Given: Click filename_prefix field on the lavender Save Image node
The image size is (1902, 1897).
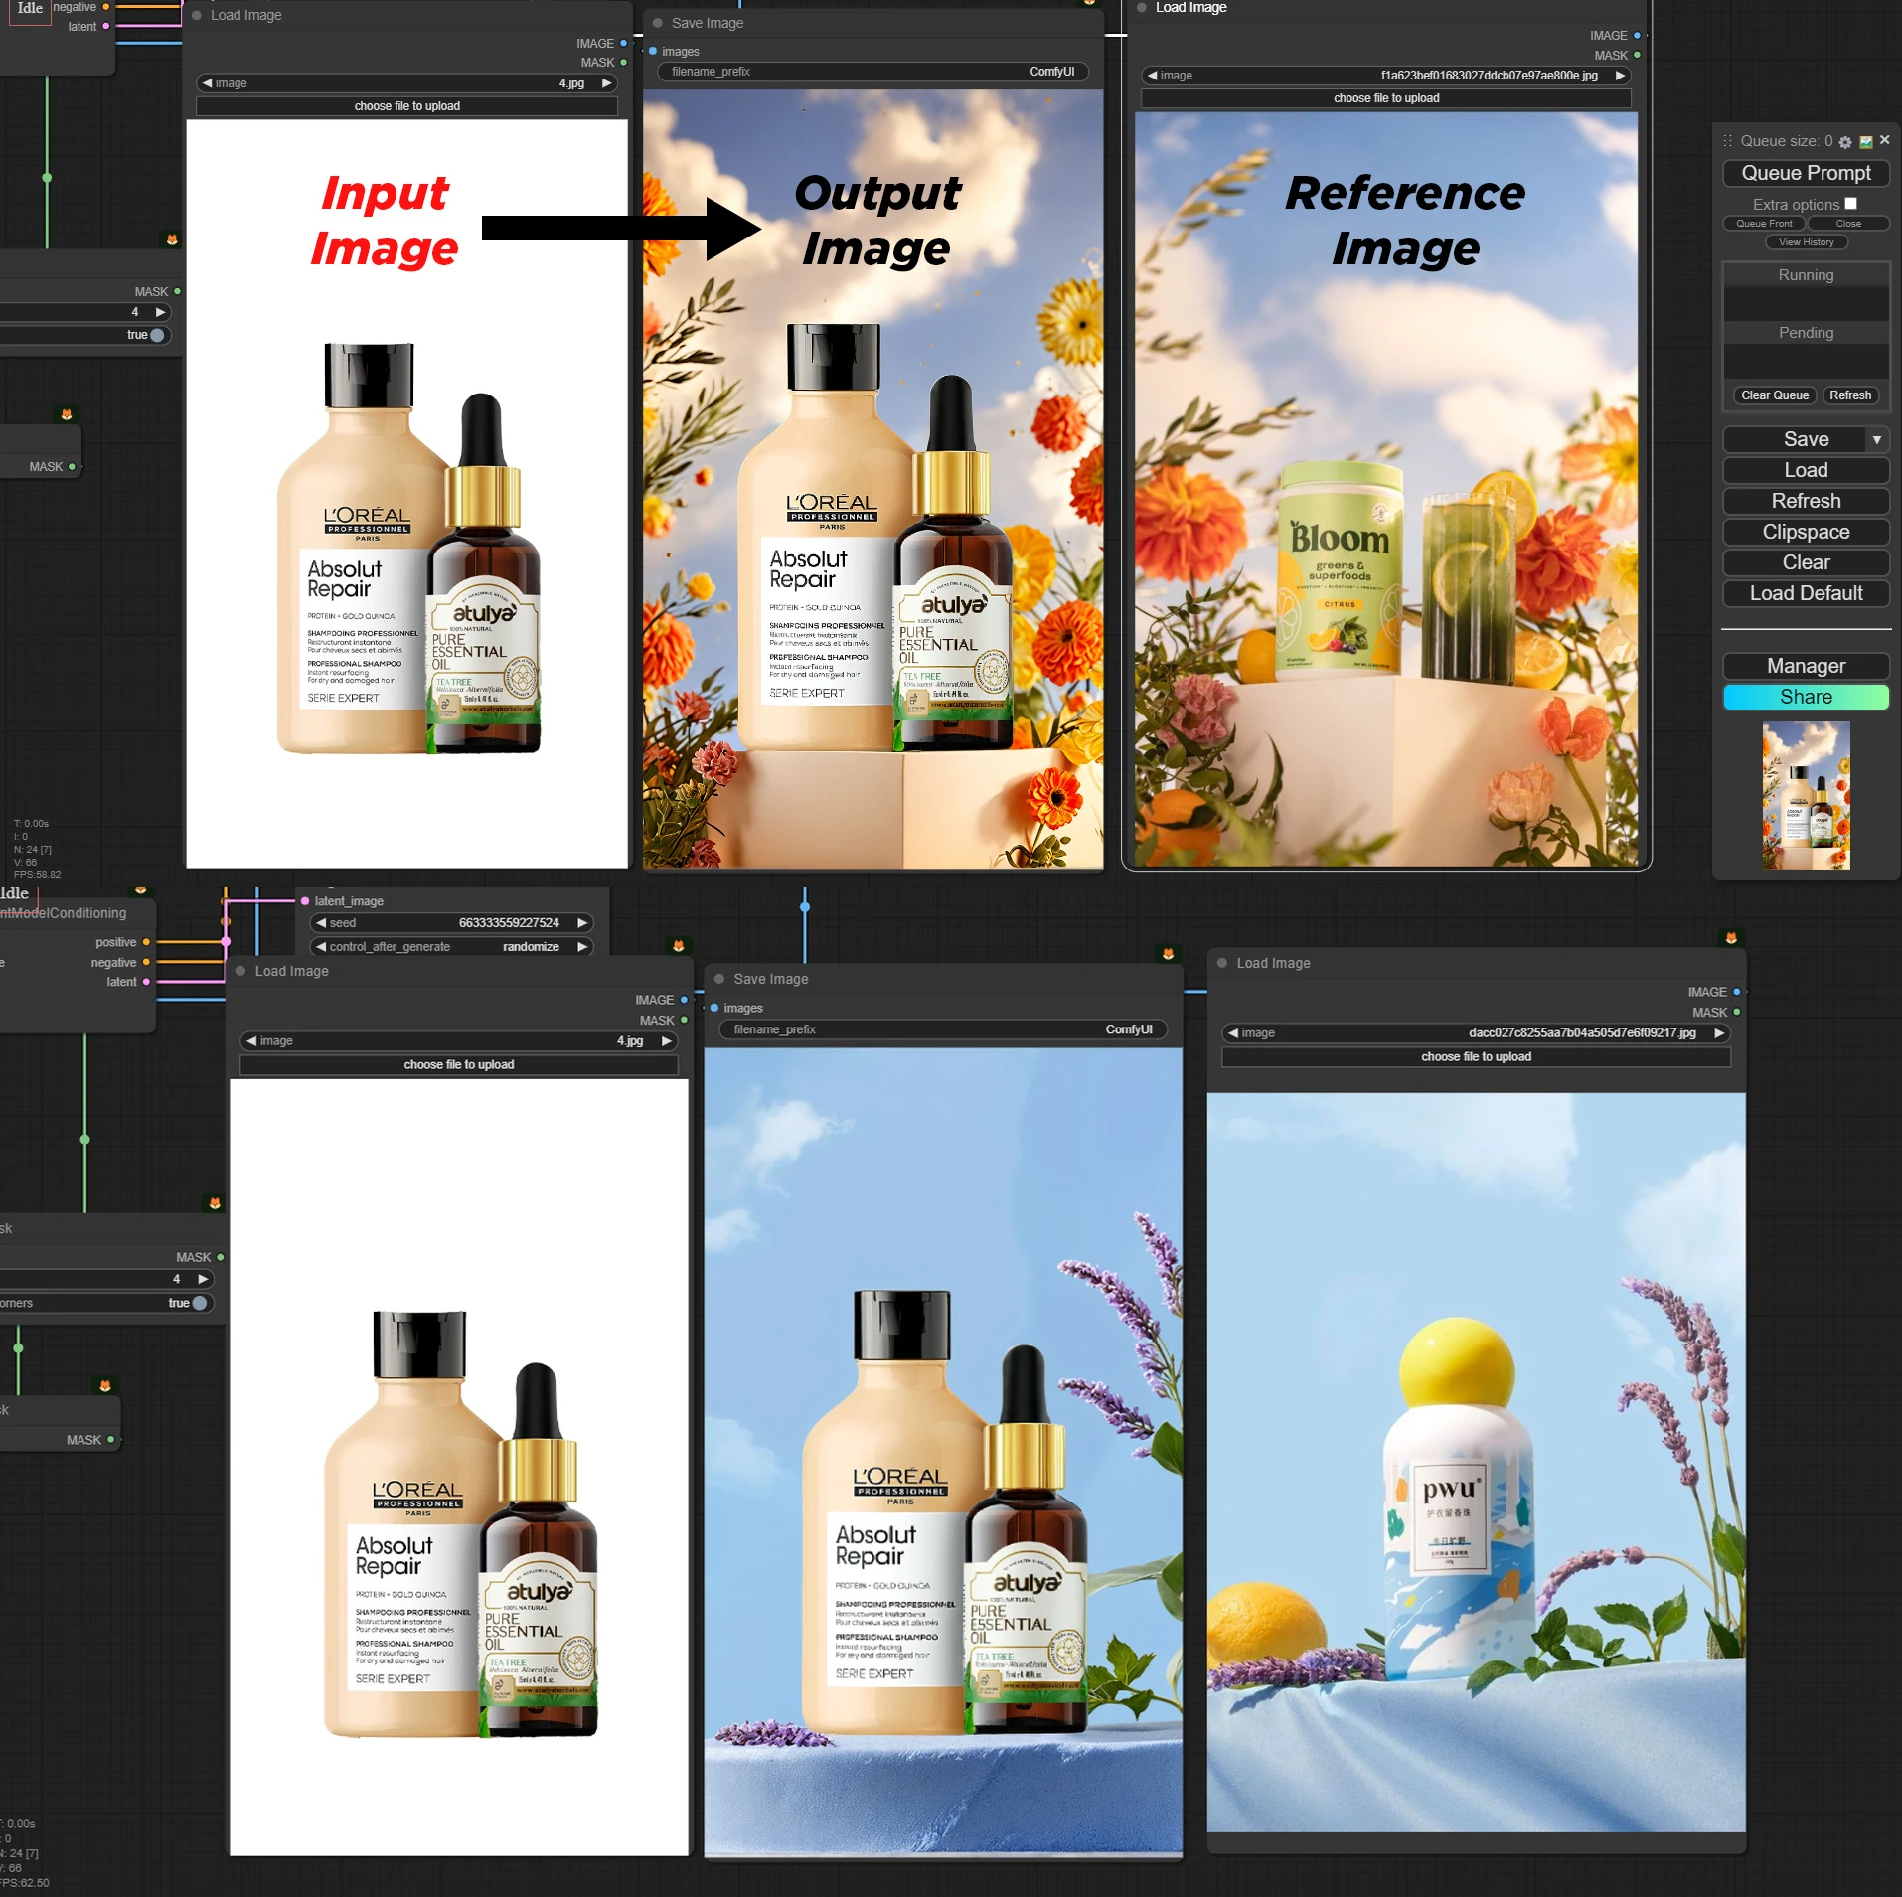Looking at the screenshot, I should click(942, 1029).
